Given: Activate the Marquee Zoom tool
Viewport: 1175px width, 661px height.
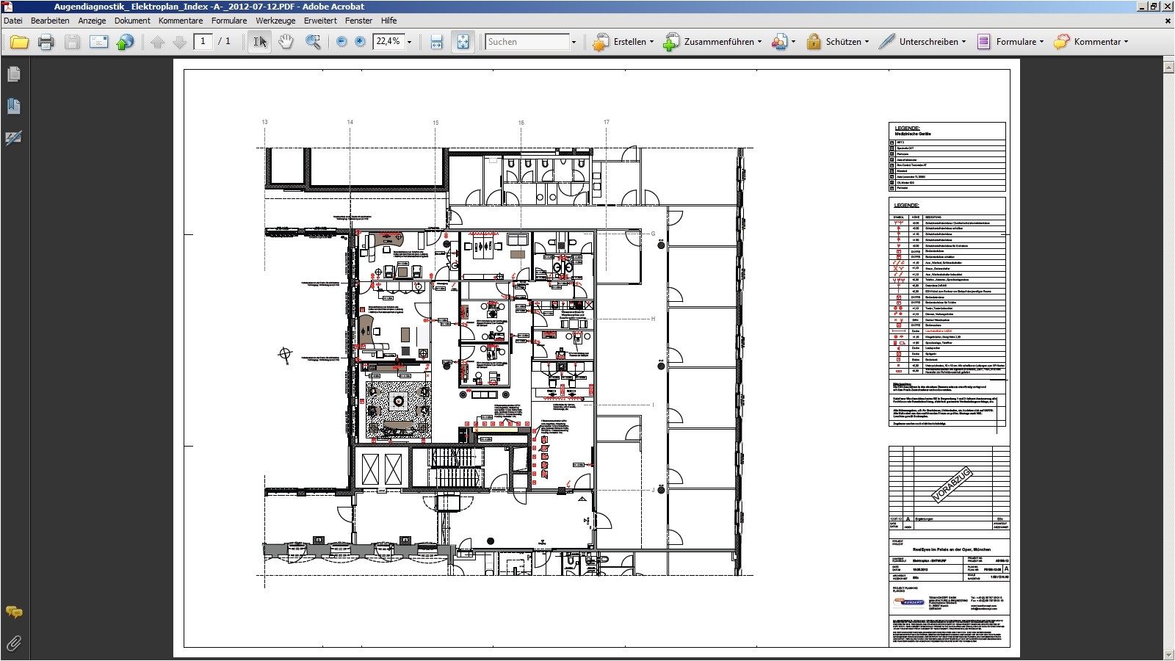Looking at the screenshot, I should (312, 42).
